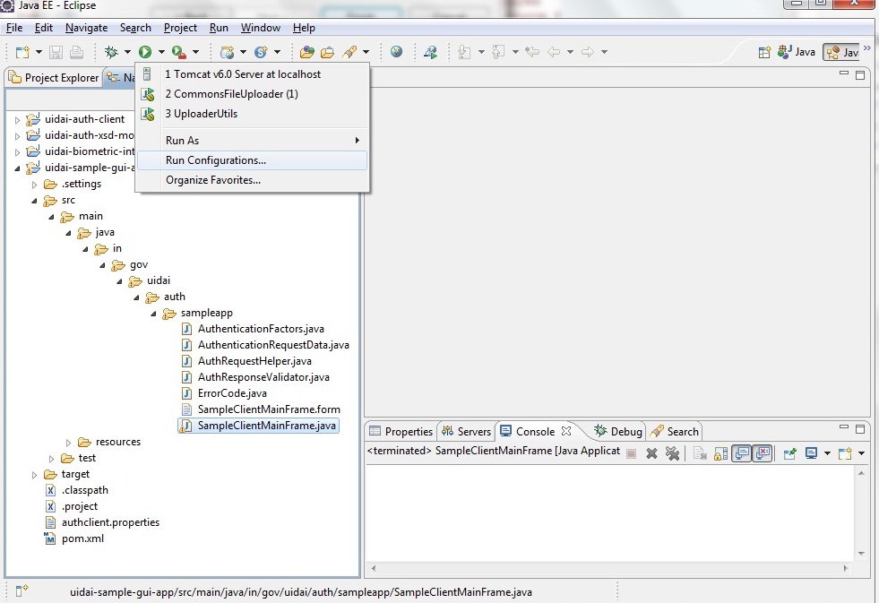Click the Run External Tools toolbar icon
The height and width of the screenshot is (603, 879).
tap(179, 52)
